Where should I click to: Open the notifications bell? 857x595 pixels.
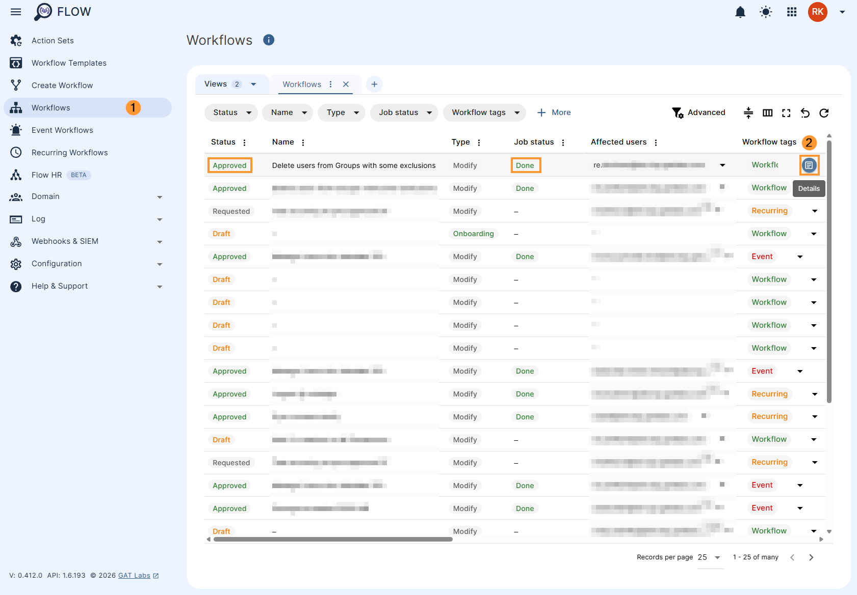coord(740,12)
